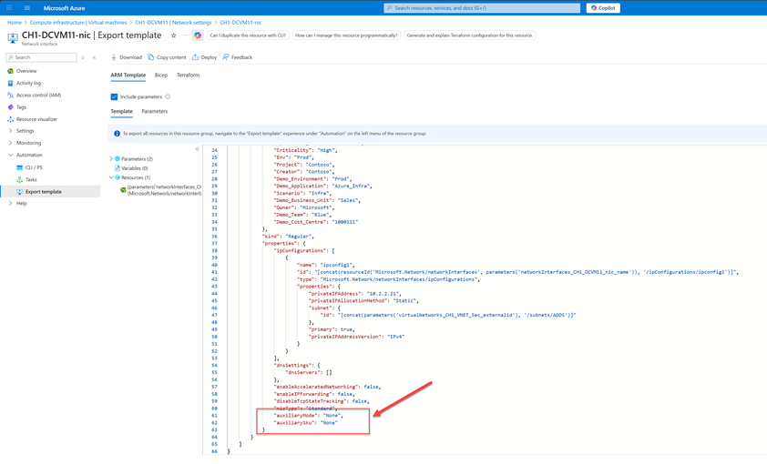Expand the Monitoring section
The height and width of the screenshot is (464, 767).
click(x=28, y=143)
